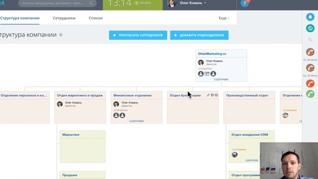Click Олег Коваль avatar in OtdelMarketing.ru card

[201, 62]
